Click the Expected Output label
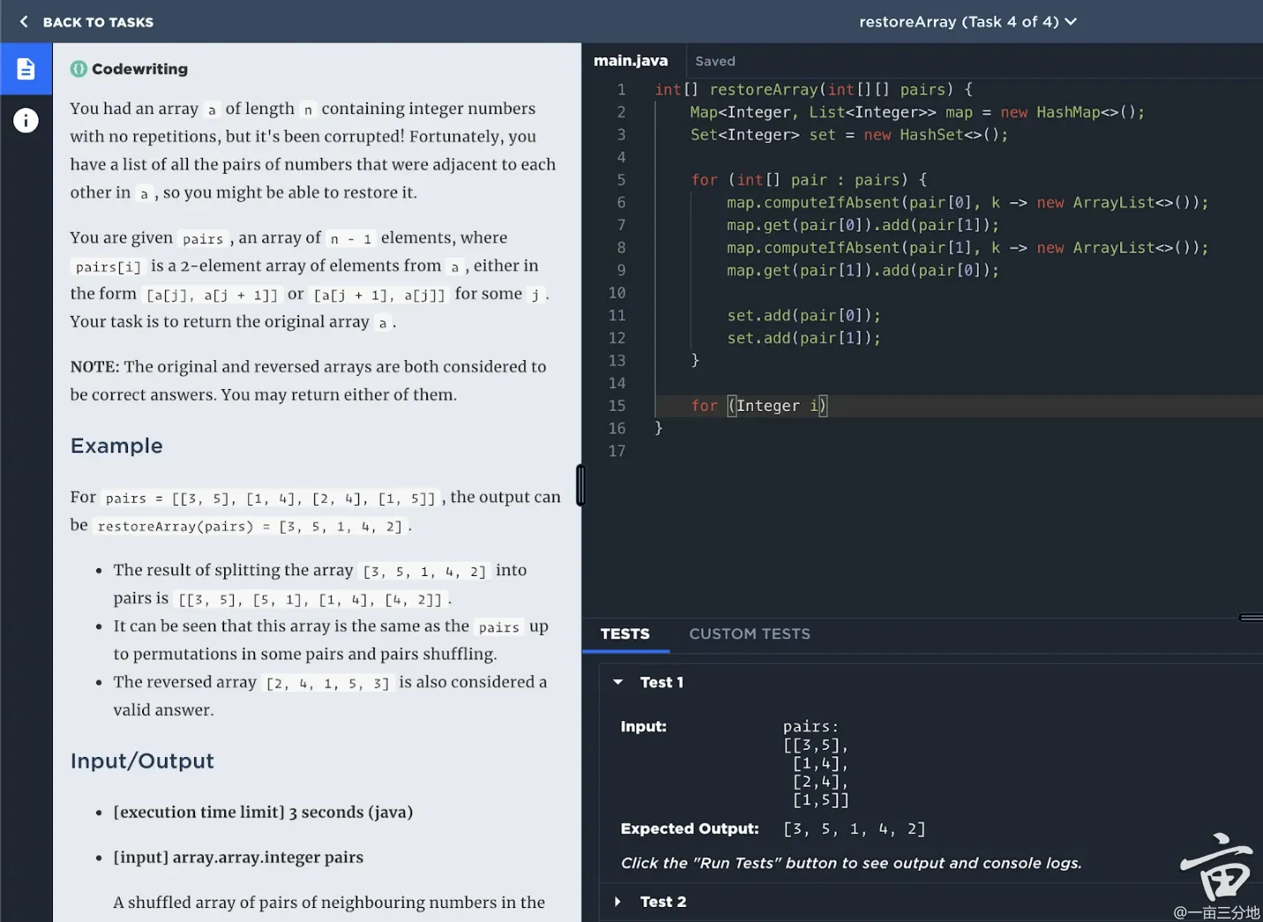Viewport: 1263px width, 922px height. [x=689, y=828]
